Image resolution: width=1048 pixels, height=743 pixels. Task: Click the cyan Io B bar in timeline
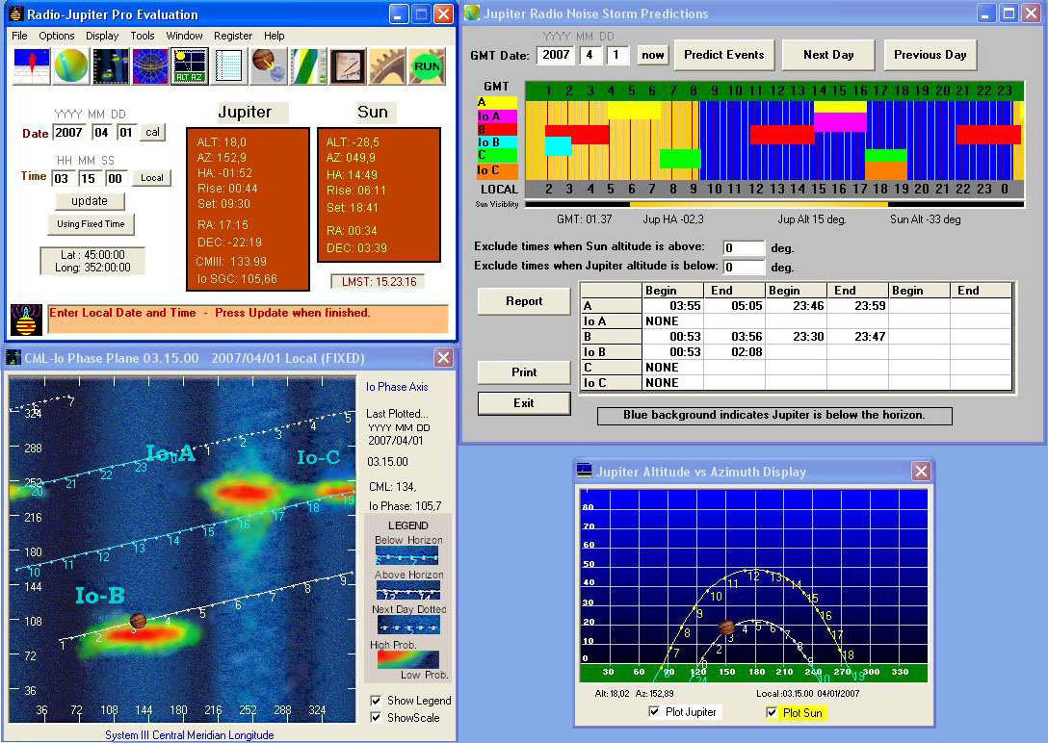tap(558, 145)
